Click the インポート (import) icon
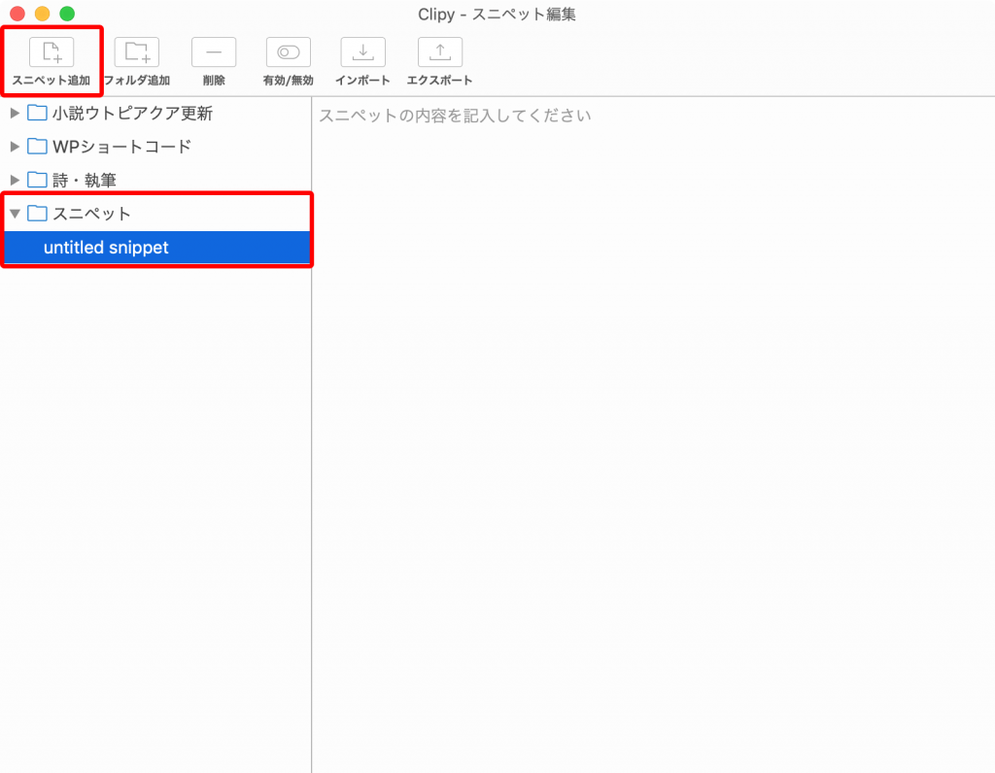Screen dimensions: 995x773 363,52
